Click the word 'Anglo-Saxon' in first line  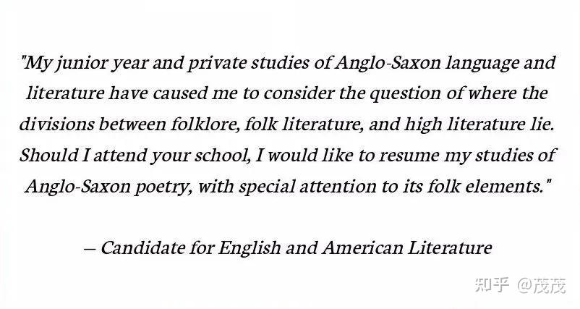tap(388, 63)
